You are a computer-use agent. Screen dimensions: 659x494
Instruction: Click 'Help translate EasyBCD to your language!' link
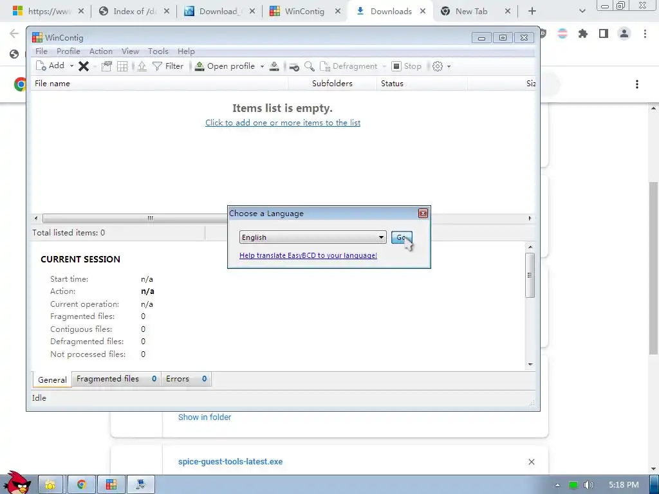pyautogui.click(x=308, y=255)
